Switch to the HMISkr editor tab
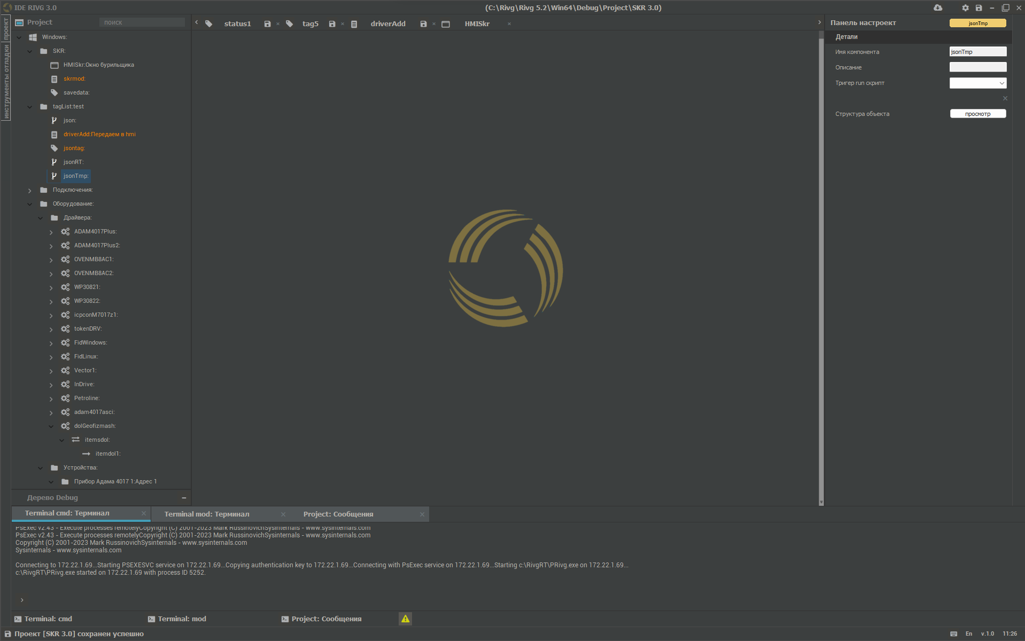Image resolution: width=1025 pixels, height=641 pixels. (477, 24)
